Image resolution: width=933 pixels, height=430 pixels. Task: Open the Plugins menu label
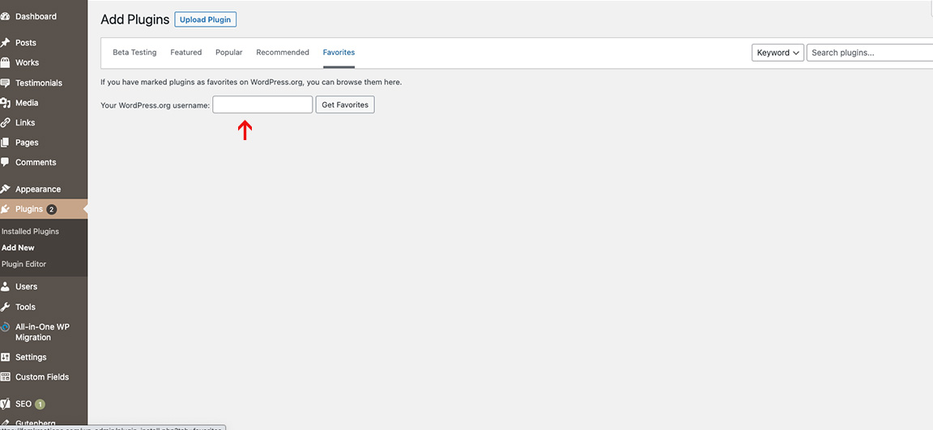(x=29, y=210)
